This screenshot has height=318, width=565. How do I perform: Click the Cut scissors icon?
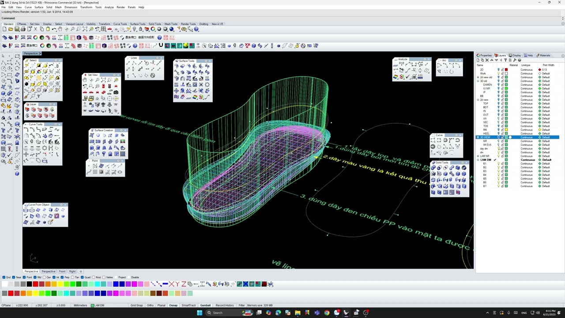tap(36, 29)
